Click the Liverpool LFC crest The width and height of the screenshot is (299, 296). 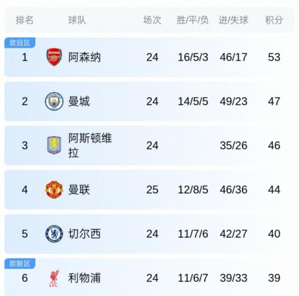tap(54, 278)
